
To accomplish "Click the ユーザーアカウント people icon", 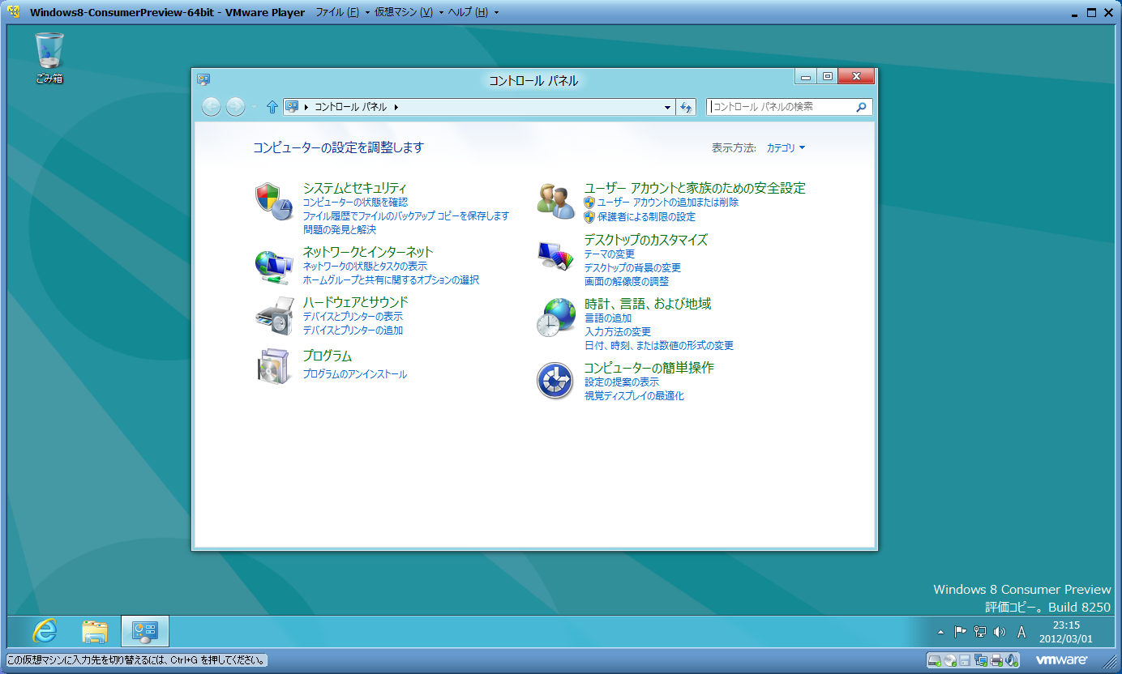I will coord(555,201).
